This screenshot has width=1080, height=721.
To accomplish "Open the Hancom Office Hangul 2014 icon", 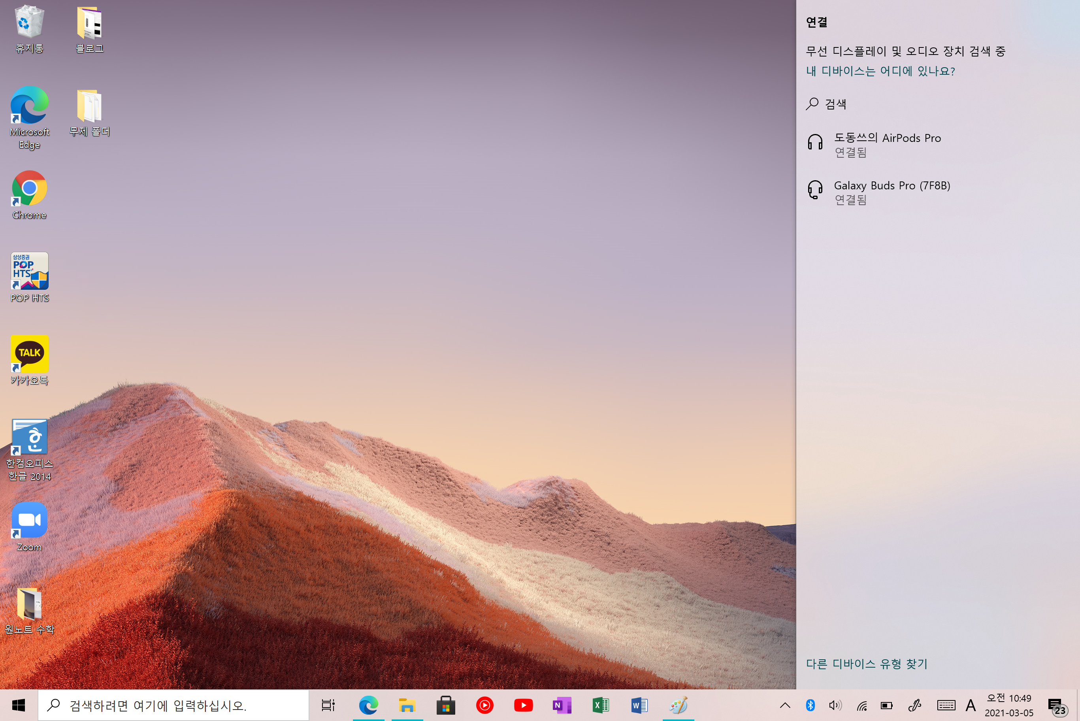I will [29, 437].
